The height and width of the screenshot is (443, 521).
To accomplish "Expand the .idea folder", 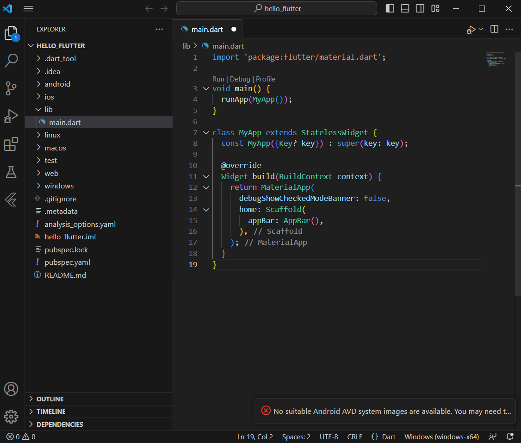I will [99, 71].
